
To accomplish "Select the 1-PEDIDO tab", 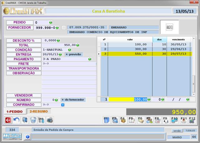I will click(x=15, y=111).
